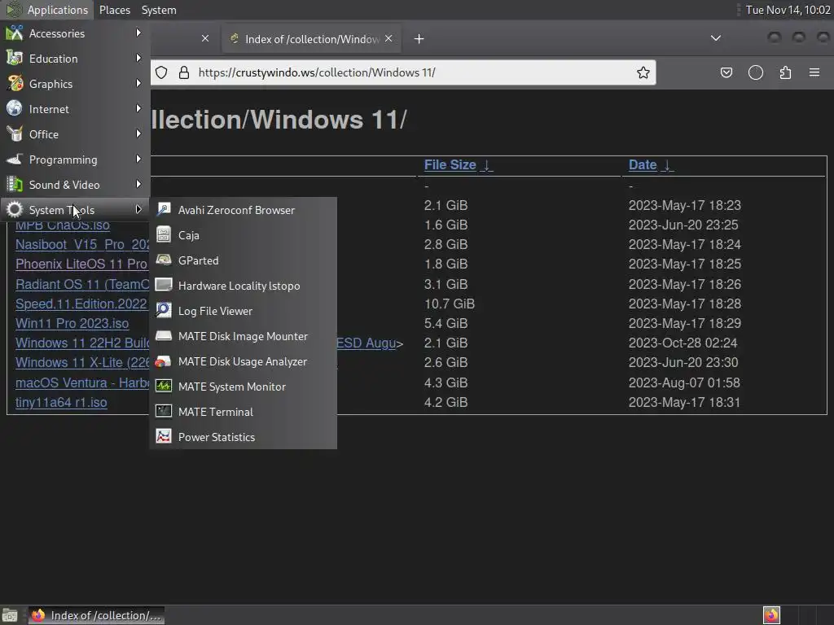Click the MATE Terminal icon
The height and width of the screenshot is (625, 834).
tap(163, 411)
